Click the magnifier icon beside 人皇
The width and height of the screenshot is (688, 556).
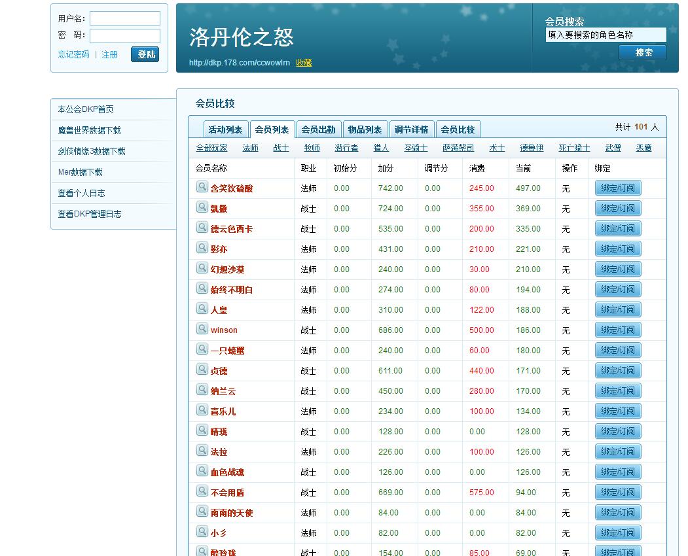[202, 309]
